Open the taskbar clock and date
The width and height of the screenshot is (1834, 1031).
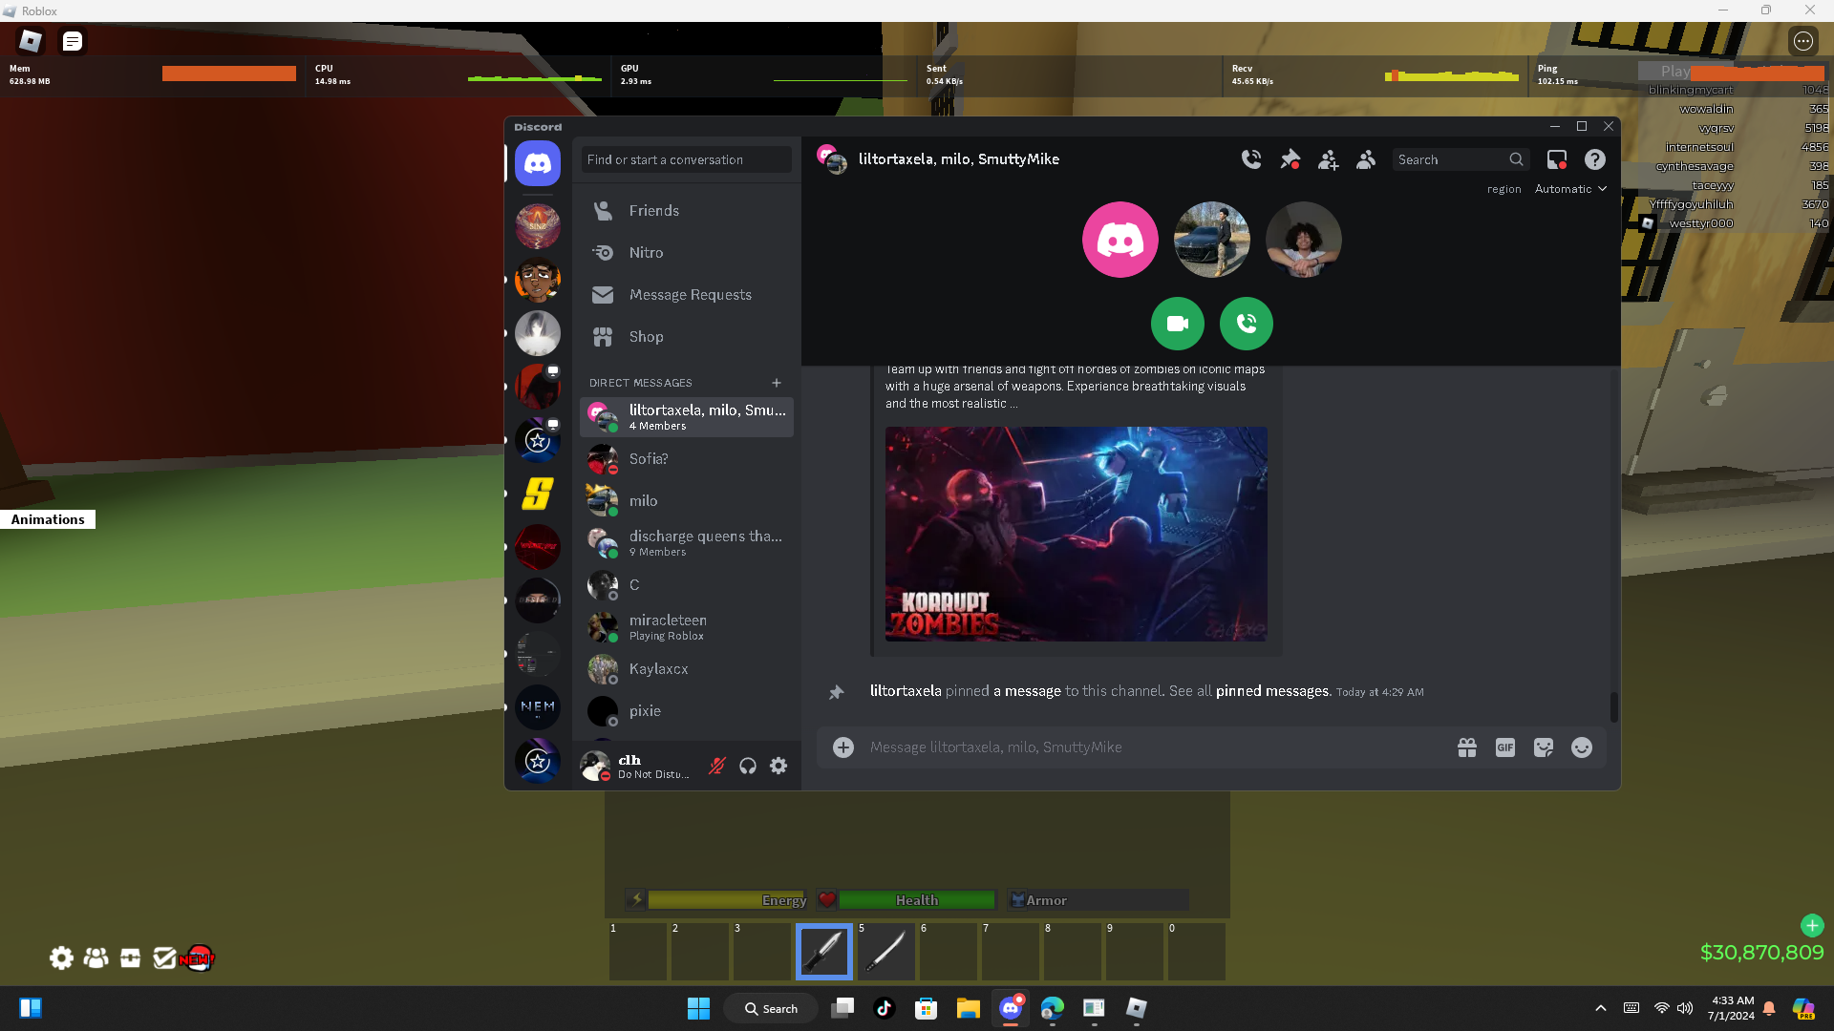[x=1732, y=1008]
